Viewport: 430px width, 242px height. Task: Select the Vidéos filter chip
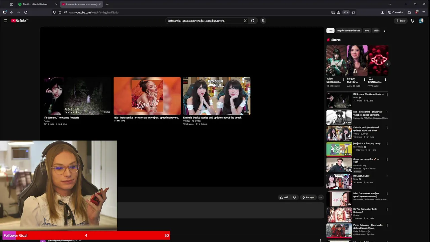[376, 31]
